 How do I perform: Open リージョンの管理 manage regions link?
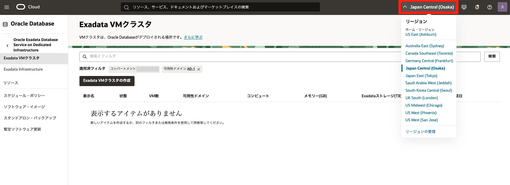[420, 132]
